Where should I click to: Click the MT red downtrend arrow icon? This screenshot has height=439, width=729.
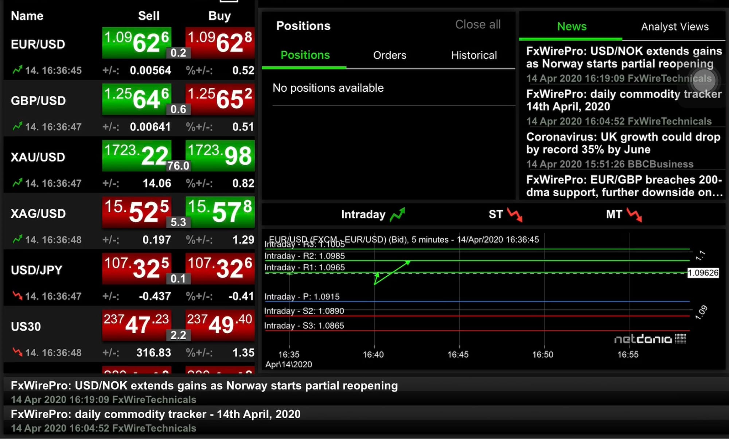pyautogui.click(x=634, y=214)
